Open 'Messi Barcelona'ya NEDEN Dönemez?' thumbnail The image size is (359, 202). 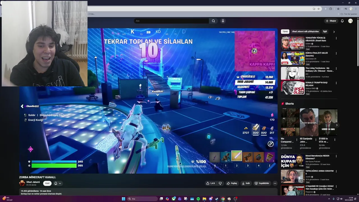click(x=293, y=161)
